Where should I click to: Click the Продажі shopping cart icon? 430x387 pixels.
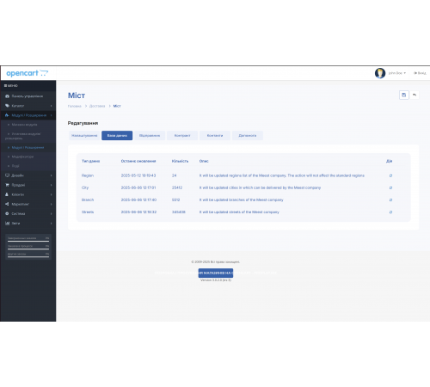pyautogui.click(x=7, y=185)
